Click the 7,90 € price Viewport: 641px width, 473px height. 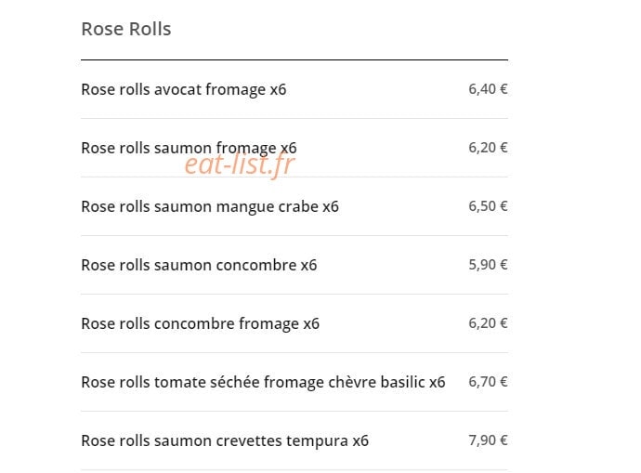coord(488,440)
